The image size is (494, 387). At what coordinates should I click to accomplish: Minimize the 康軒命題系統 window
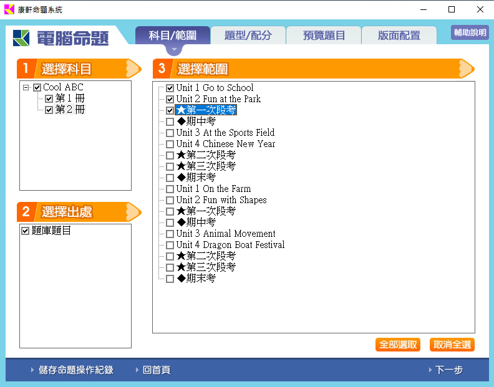point(424,9)
